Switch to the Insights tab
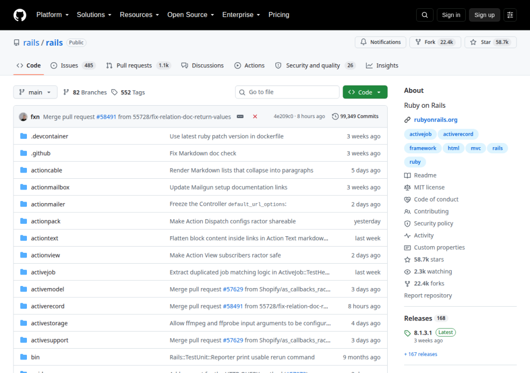 click(382, 66)
